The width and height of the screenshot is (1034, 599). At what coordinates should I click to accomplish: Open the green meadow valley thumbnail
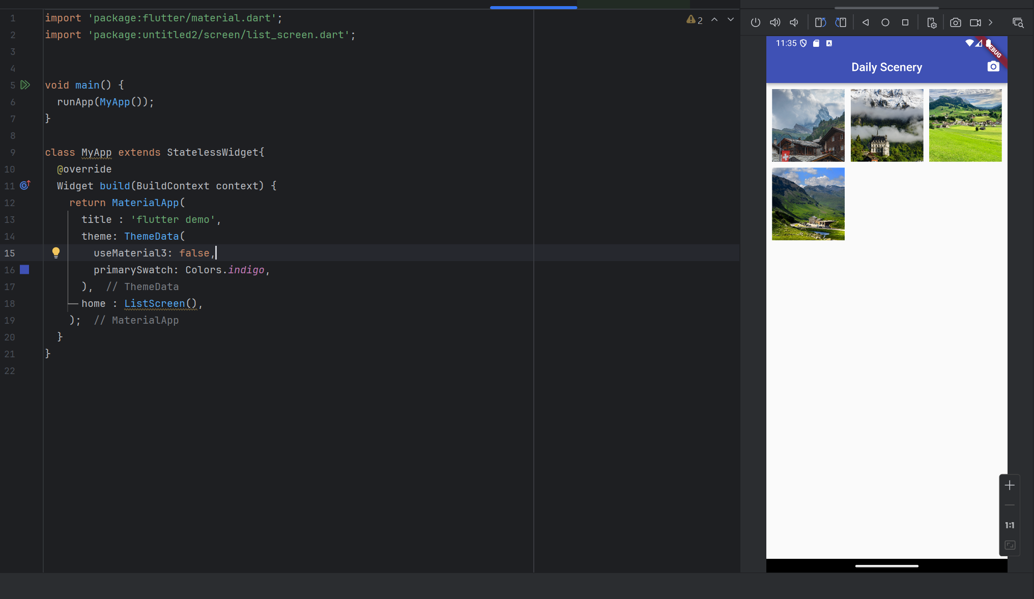965,125
